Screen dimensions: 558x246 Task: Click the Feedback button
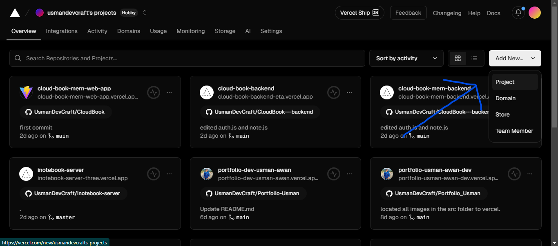pyautogui.click(x=408, y=13)
